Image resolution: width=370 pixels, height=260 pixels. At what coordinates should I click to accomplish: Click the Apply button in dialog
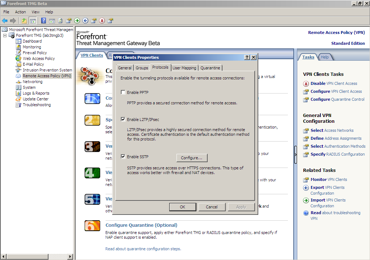[x=241, y=207]
